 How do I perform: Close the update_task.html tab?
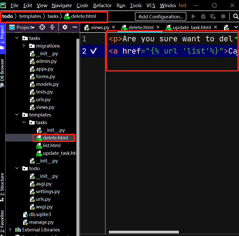[x=215, y=27]
